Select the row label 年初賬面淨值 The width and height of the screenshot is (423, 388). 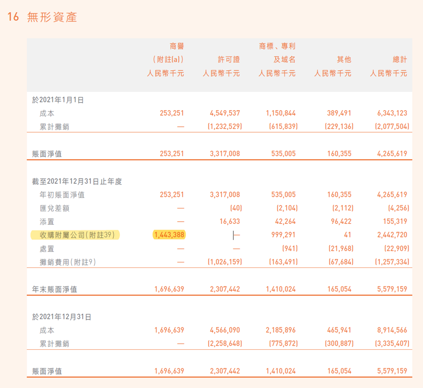(62, 195)
